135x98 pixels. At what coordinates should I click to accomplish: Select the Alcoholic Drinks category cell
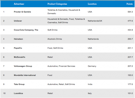pos(55,39)
